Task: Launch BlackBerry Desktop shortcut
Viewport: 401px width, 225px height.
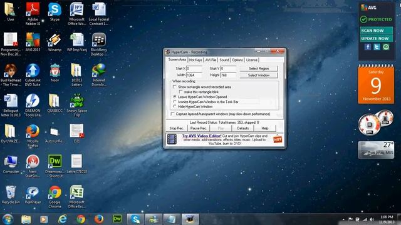Action: pos(99,44)
